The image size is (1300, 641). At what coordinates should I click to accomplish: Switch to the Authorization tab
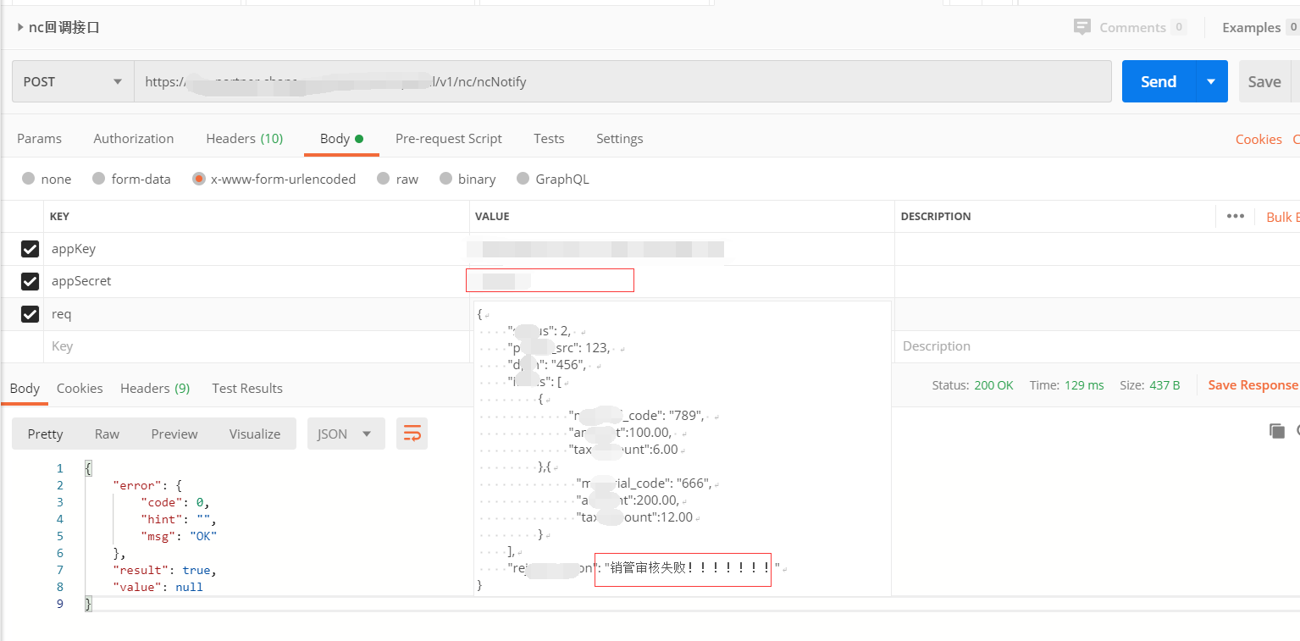[x=134, y=138]
